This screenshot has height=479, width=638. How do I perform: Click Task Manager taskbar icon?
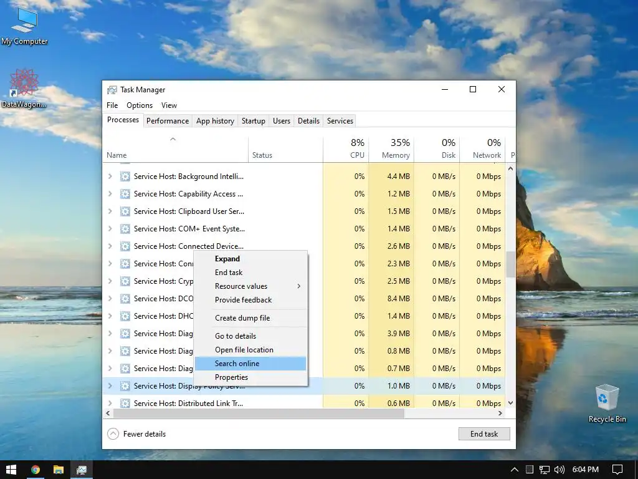point(82,470)
